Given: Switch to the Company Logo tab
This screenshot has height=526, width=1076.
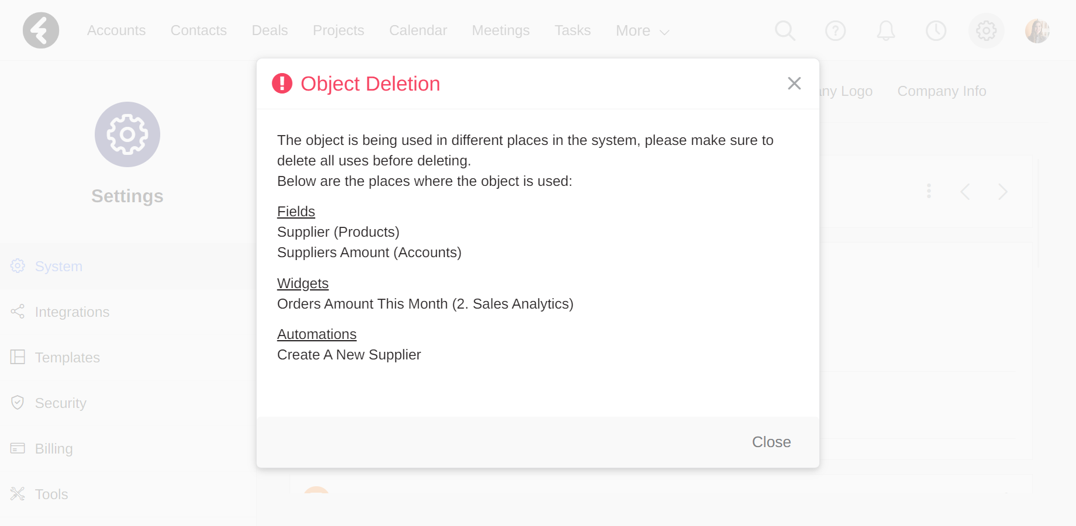Looking at the screenshot, I should tap(846, 91).
